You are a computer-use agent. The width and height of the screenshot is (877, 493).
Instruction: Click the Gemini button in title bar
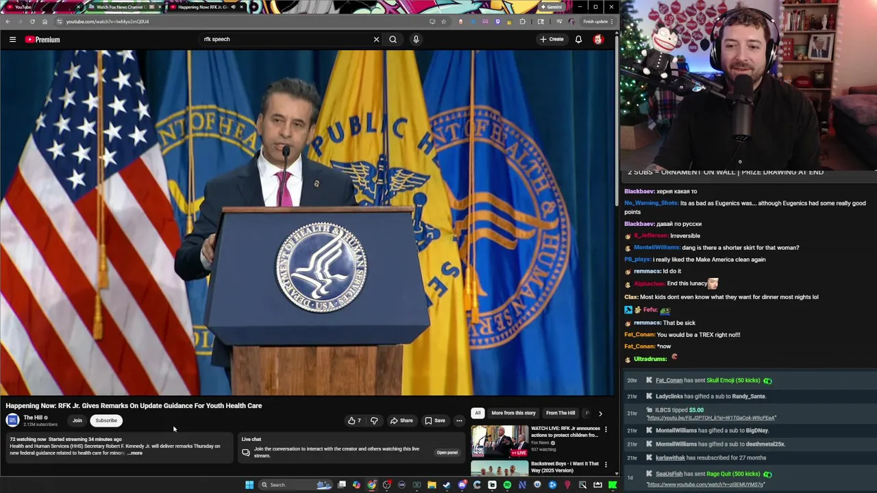551,7
